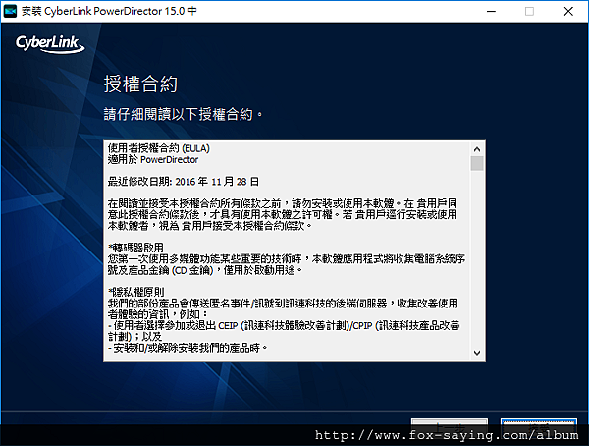This screenshot has width=589, height=446.
Task: Click the EULA scrollbar thumb
Action: click(x=477, y=164)
